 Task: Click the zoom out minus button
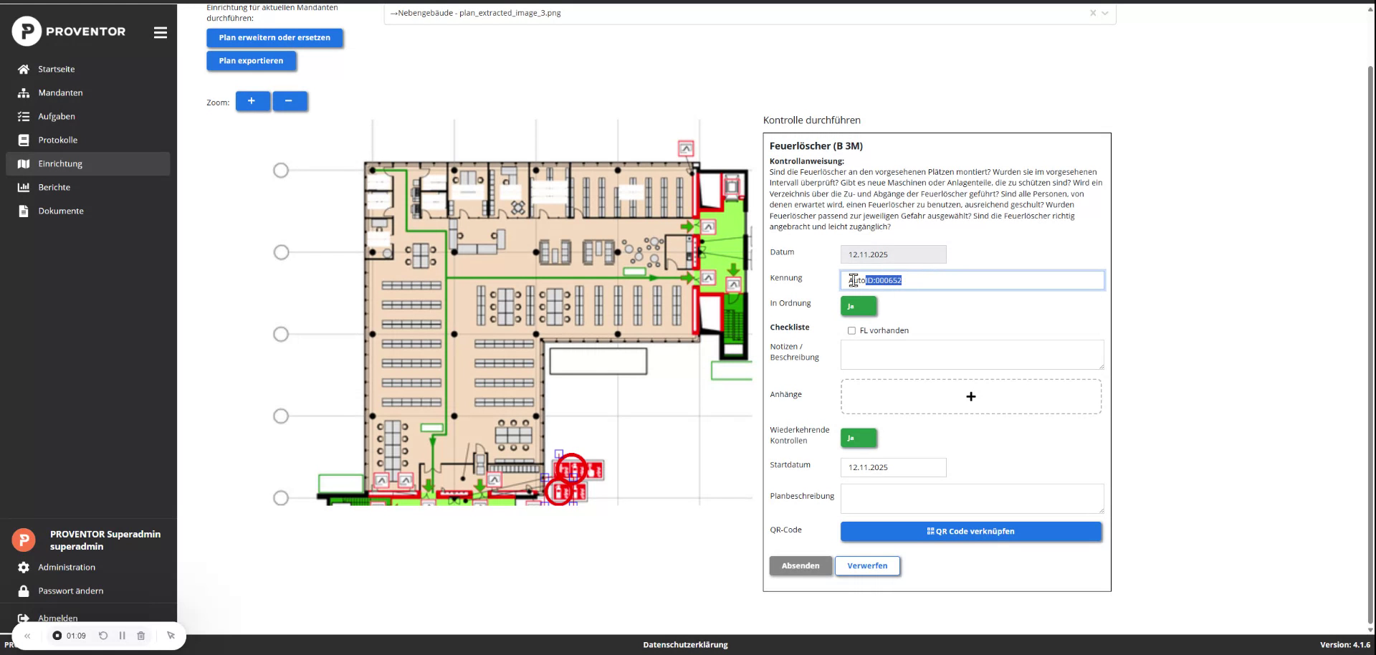pos(289,102)
